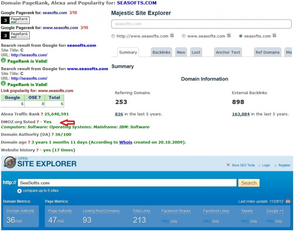
Task: Click the 826 referring domains link
Action: (x=119, y=114)
